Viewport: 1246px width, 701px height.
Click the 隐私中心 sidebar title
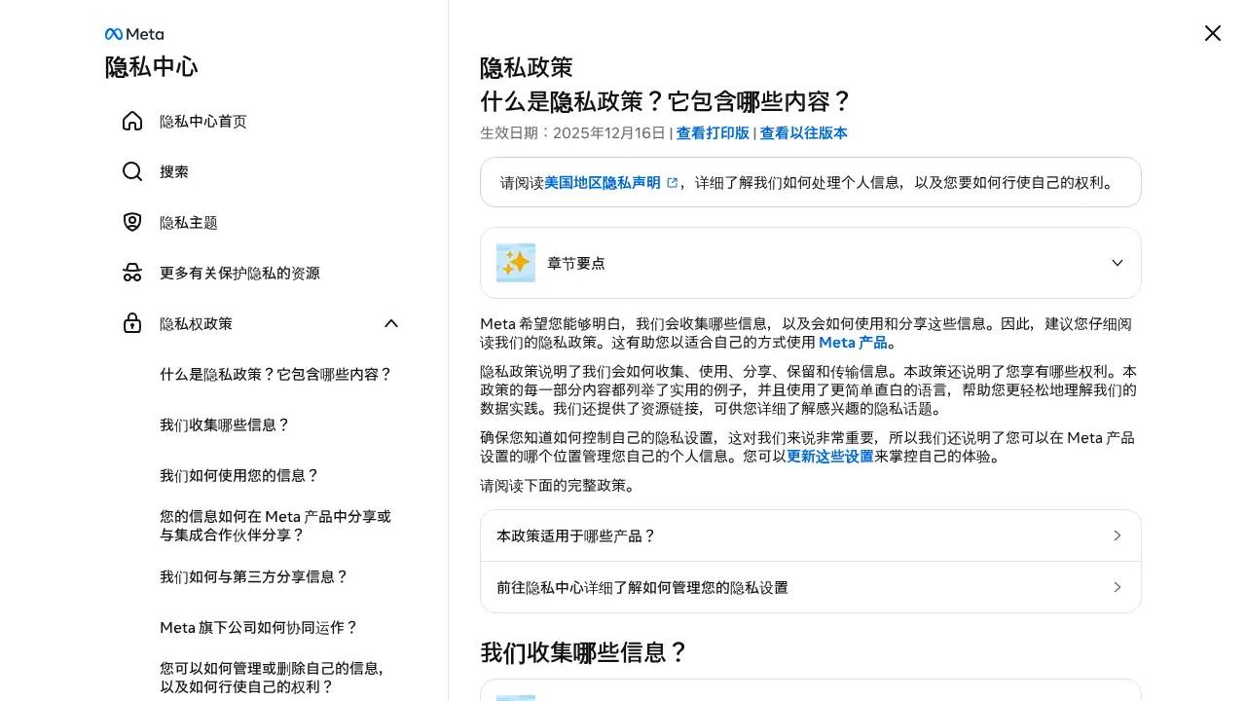pyautogui.click(x=152, y=67)
